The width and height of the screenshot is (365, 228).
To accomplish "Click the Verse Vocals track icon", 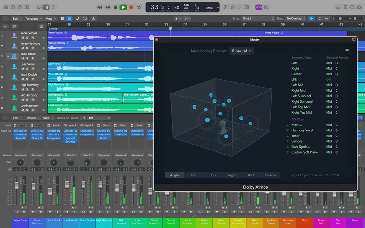I will (x=14, y=35).
